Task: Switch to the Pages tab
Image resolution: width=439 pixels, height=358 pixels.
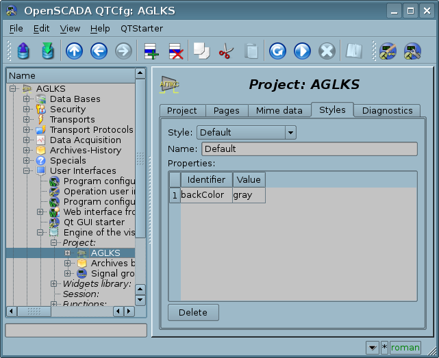Action: 227,111
